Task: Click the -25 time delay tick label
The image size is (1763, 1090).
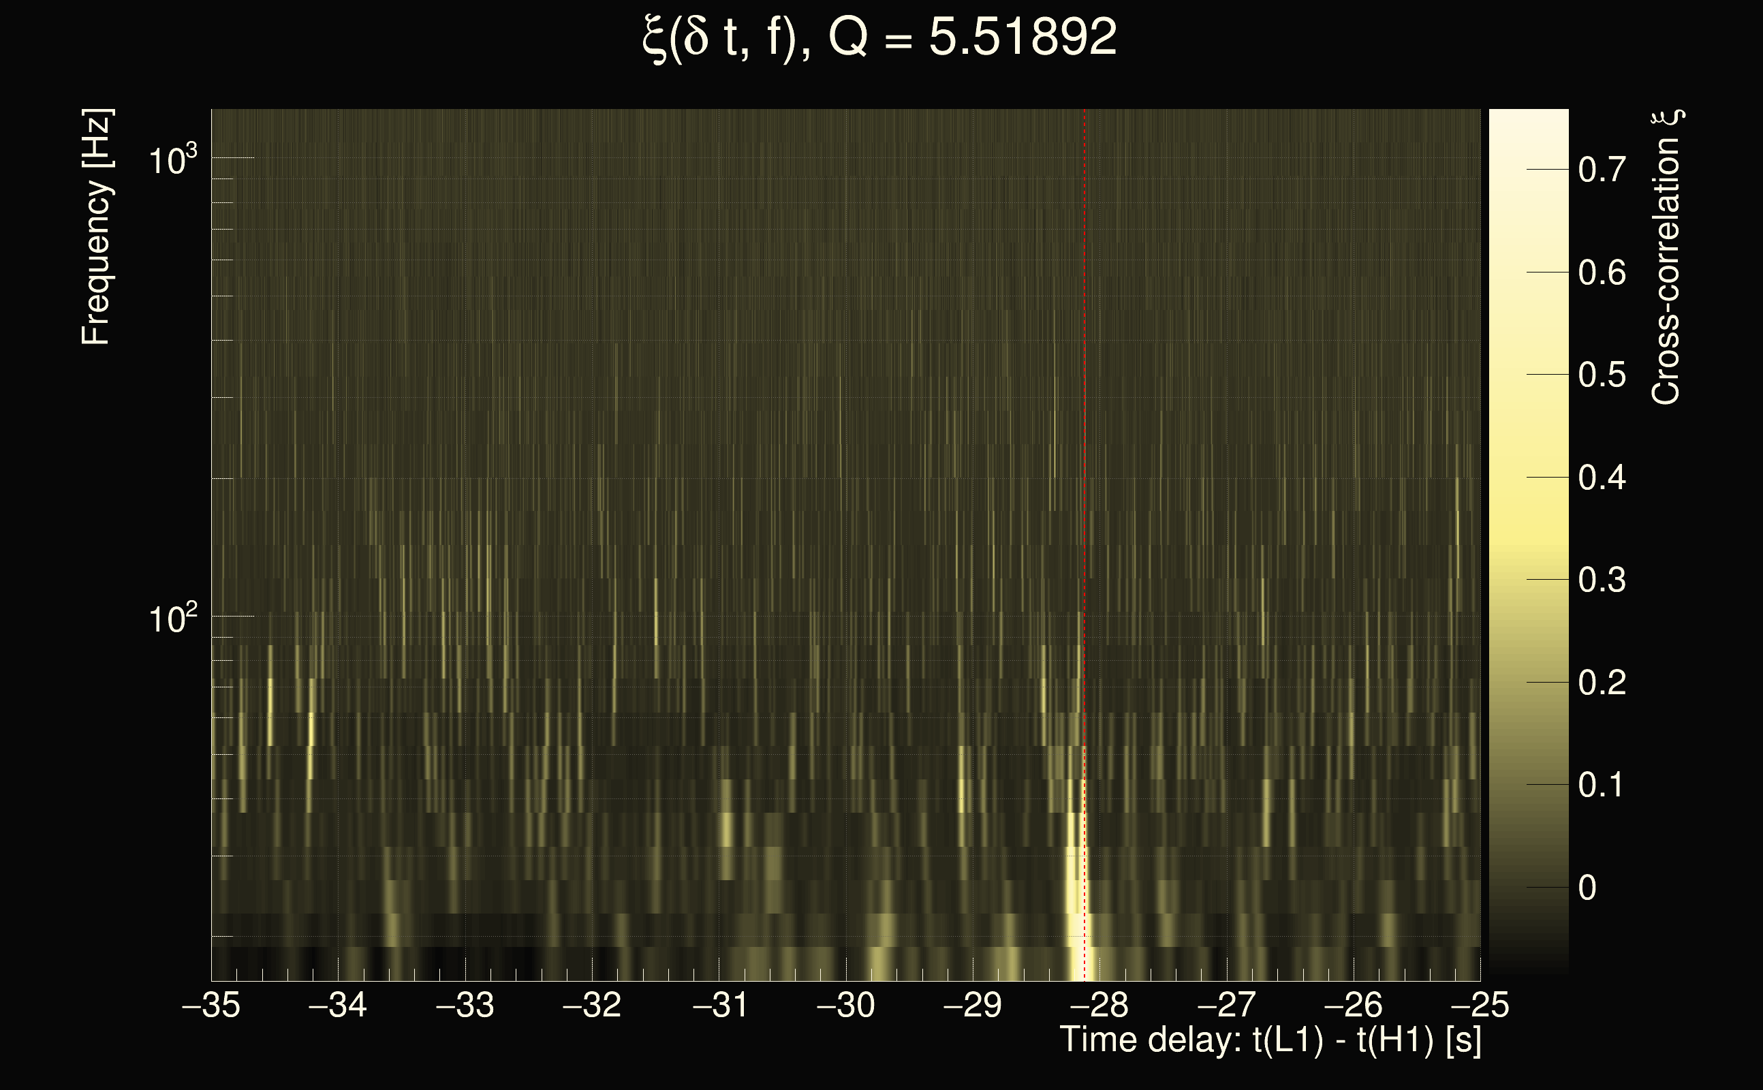Action: coord(1480,1005)
